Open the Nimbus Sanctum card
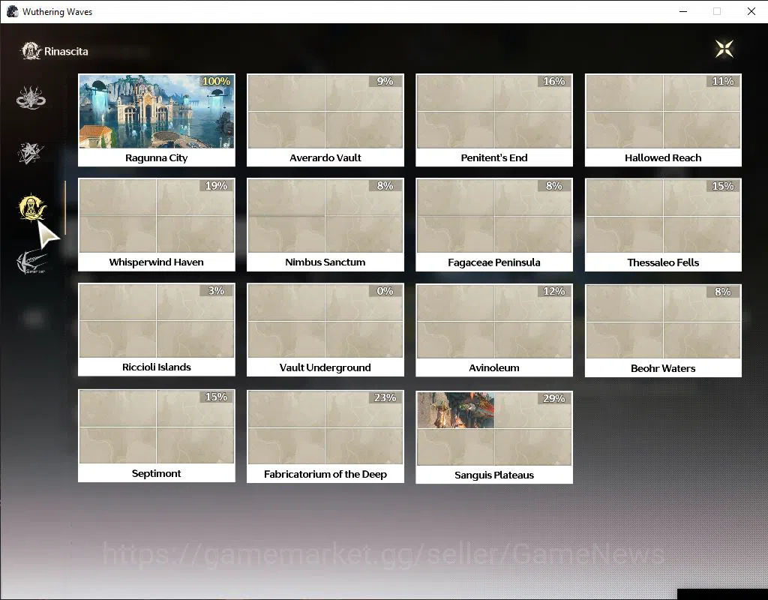This screenshot has width=768, height=600. [325, 224]
